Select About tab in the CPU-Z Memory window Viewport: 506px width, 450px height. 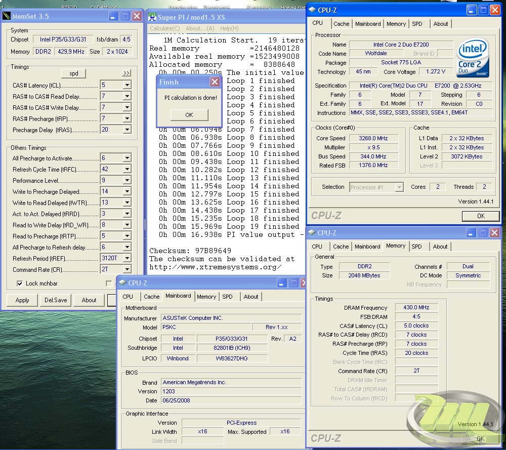440,247
